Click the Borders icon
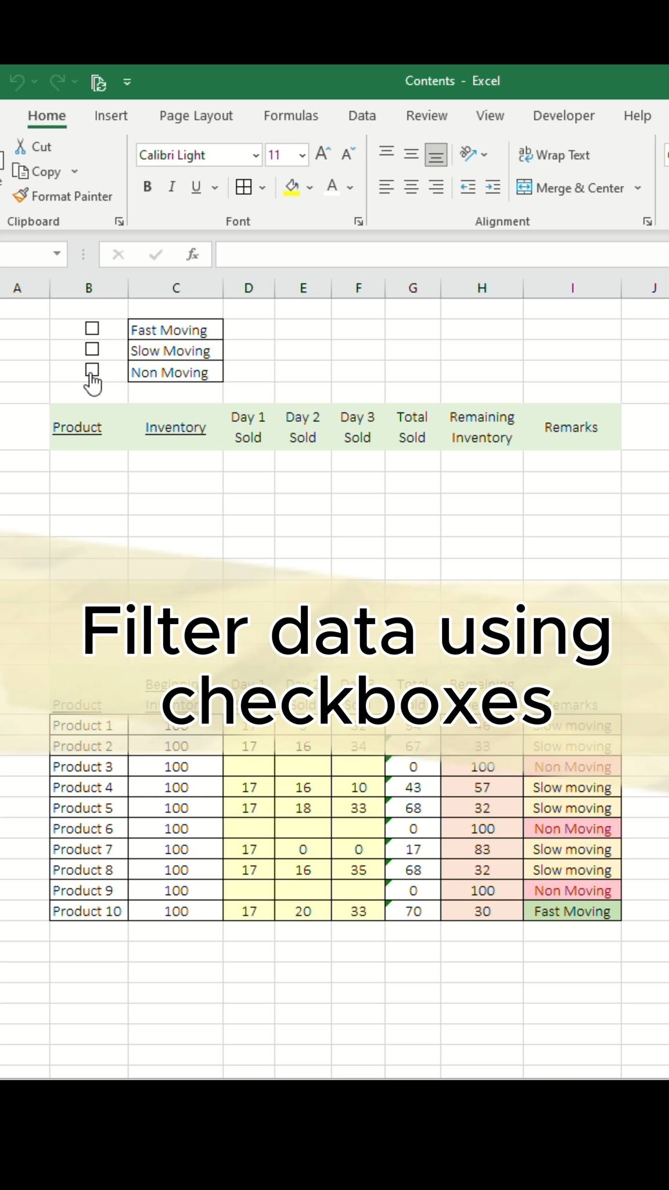 pos(244,187)
